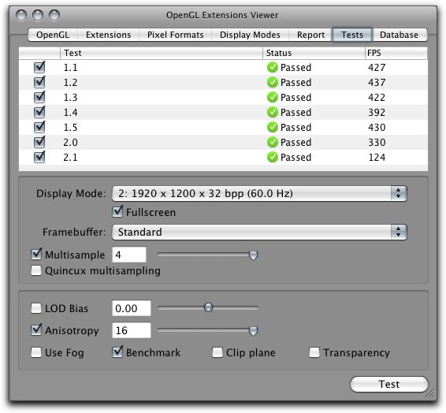Click the FPS value 330

377,142
